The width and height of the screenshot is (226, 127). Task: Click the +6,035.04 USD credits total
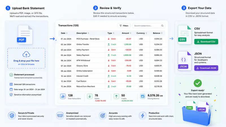pos(127,101)
